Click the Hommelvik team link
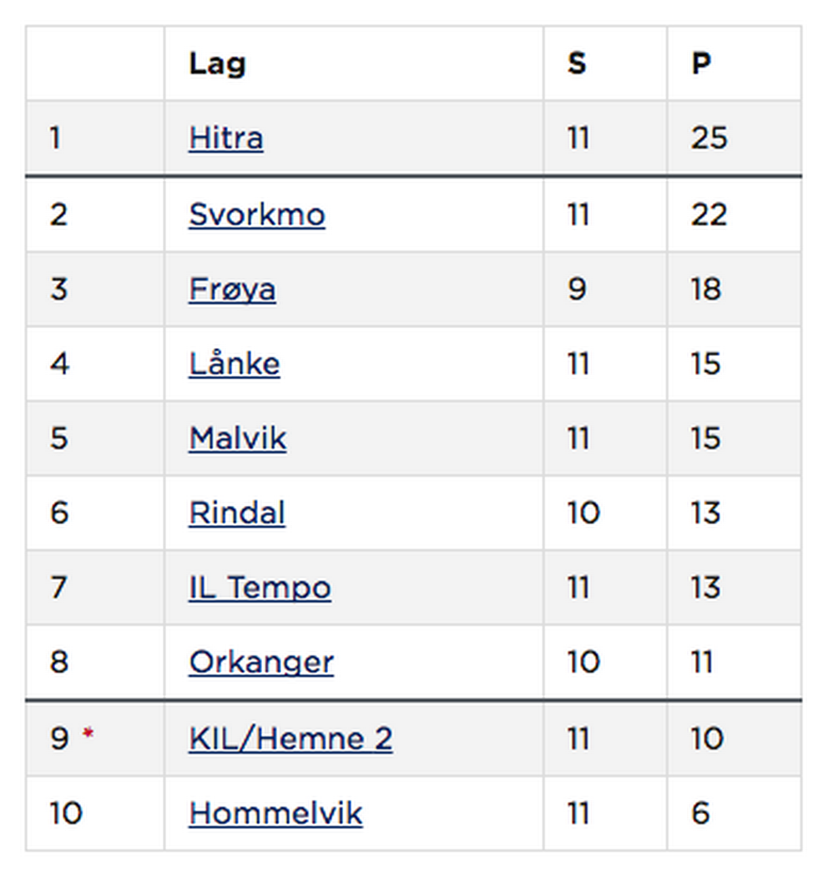This screenshot has height=880, width=818. coord(275,813)
